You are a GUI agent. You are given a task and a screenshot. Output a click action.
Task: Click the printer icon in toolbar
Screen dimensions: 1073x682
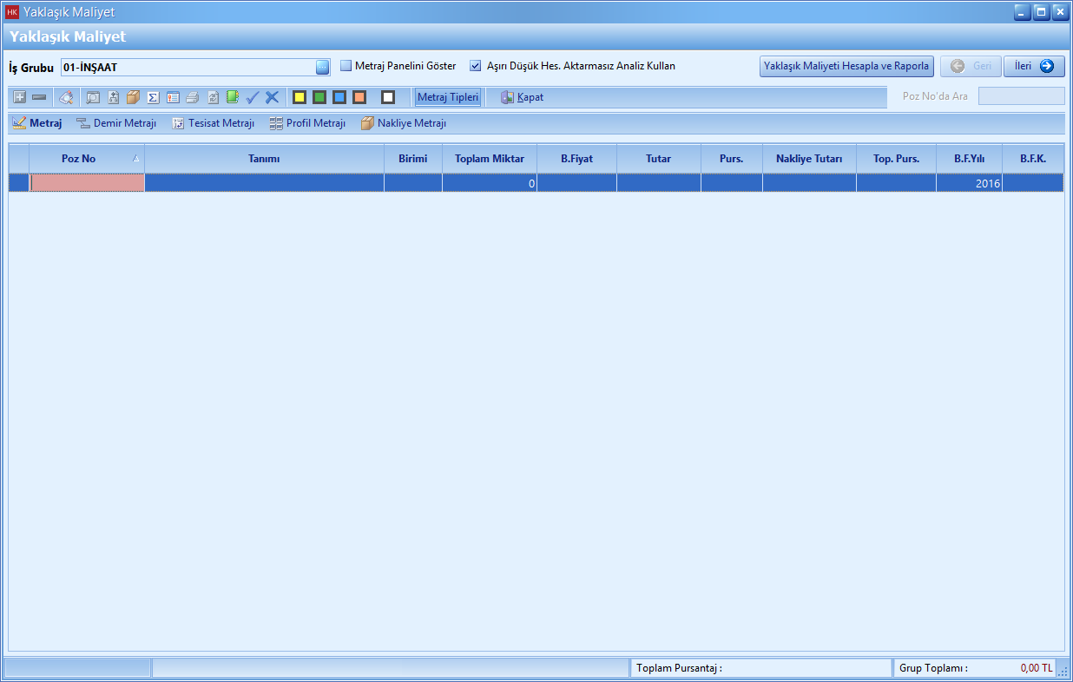(193, 97)
